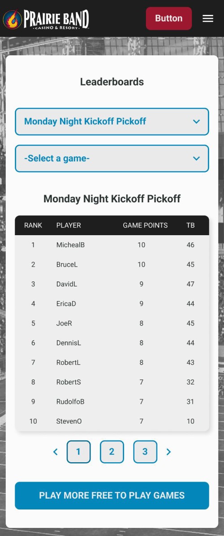
Task: Open Monday Night Kickoff Pickoff dropdown
Action: tap(112, 122)
